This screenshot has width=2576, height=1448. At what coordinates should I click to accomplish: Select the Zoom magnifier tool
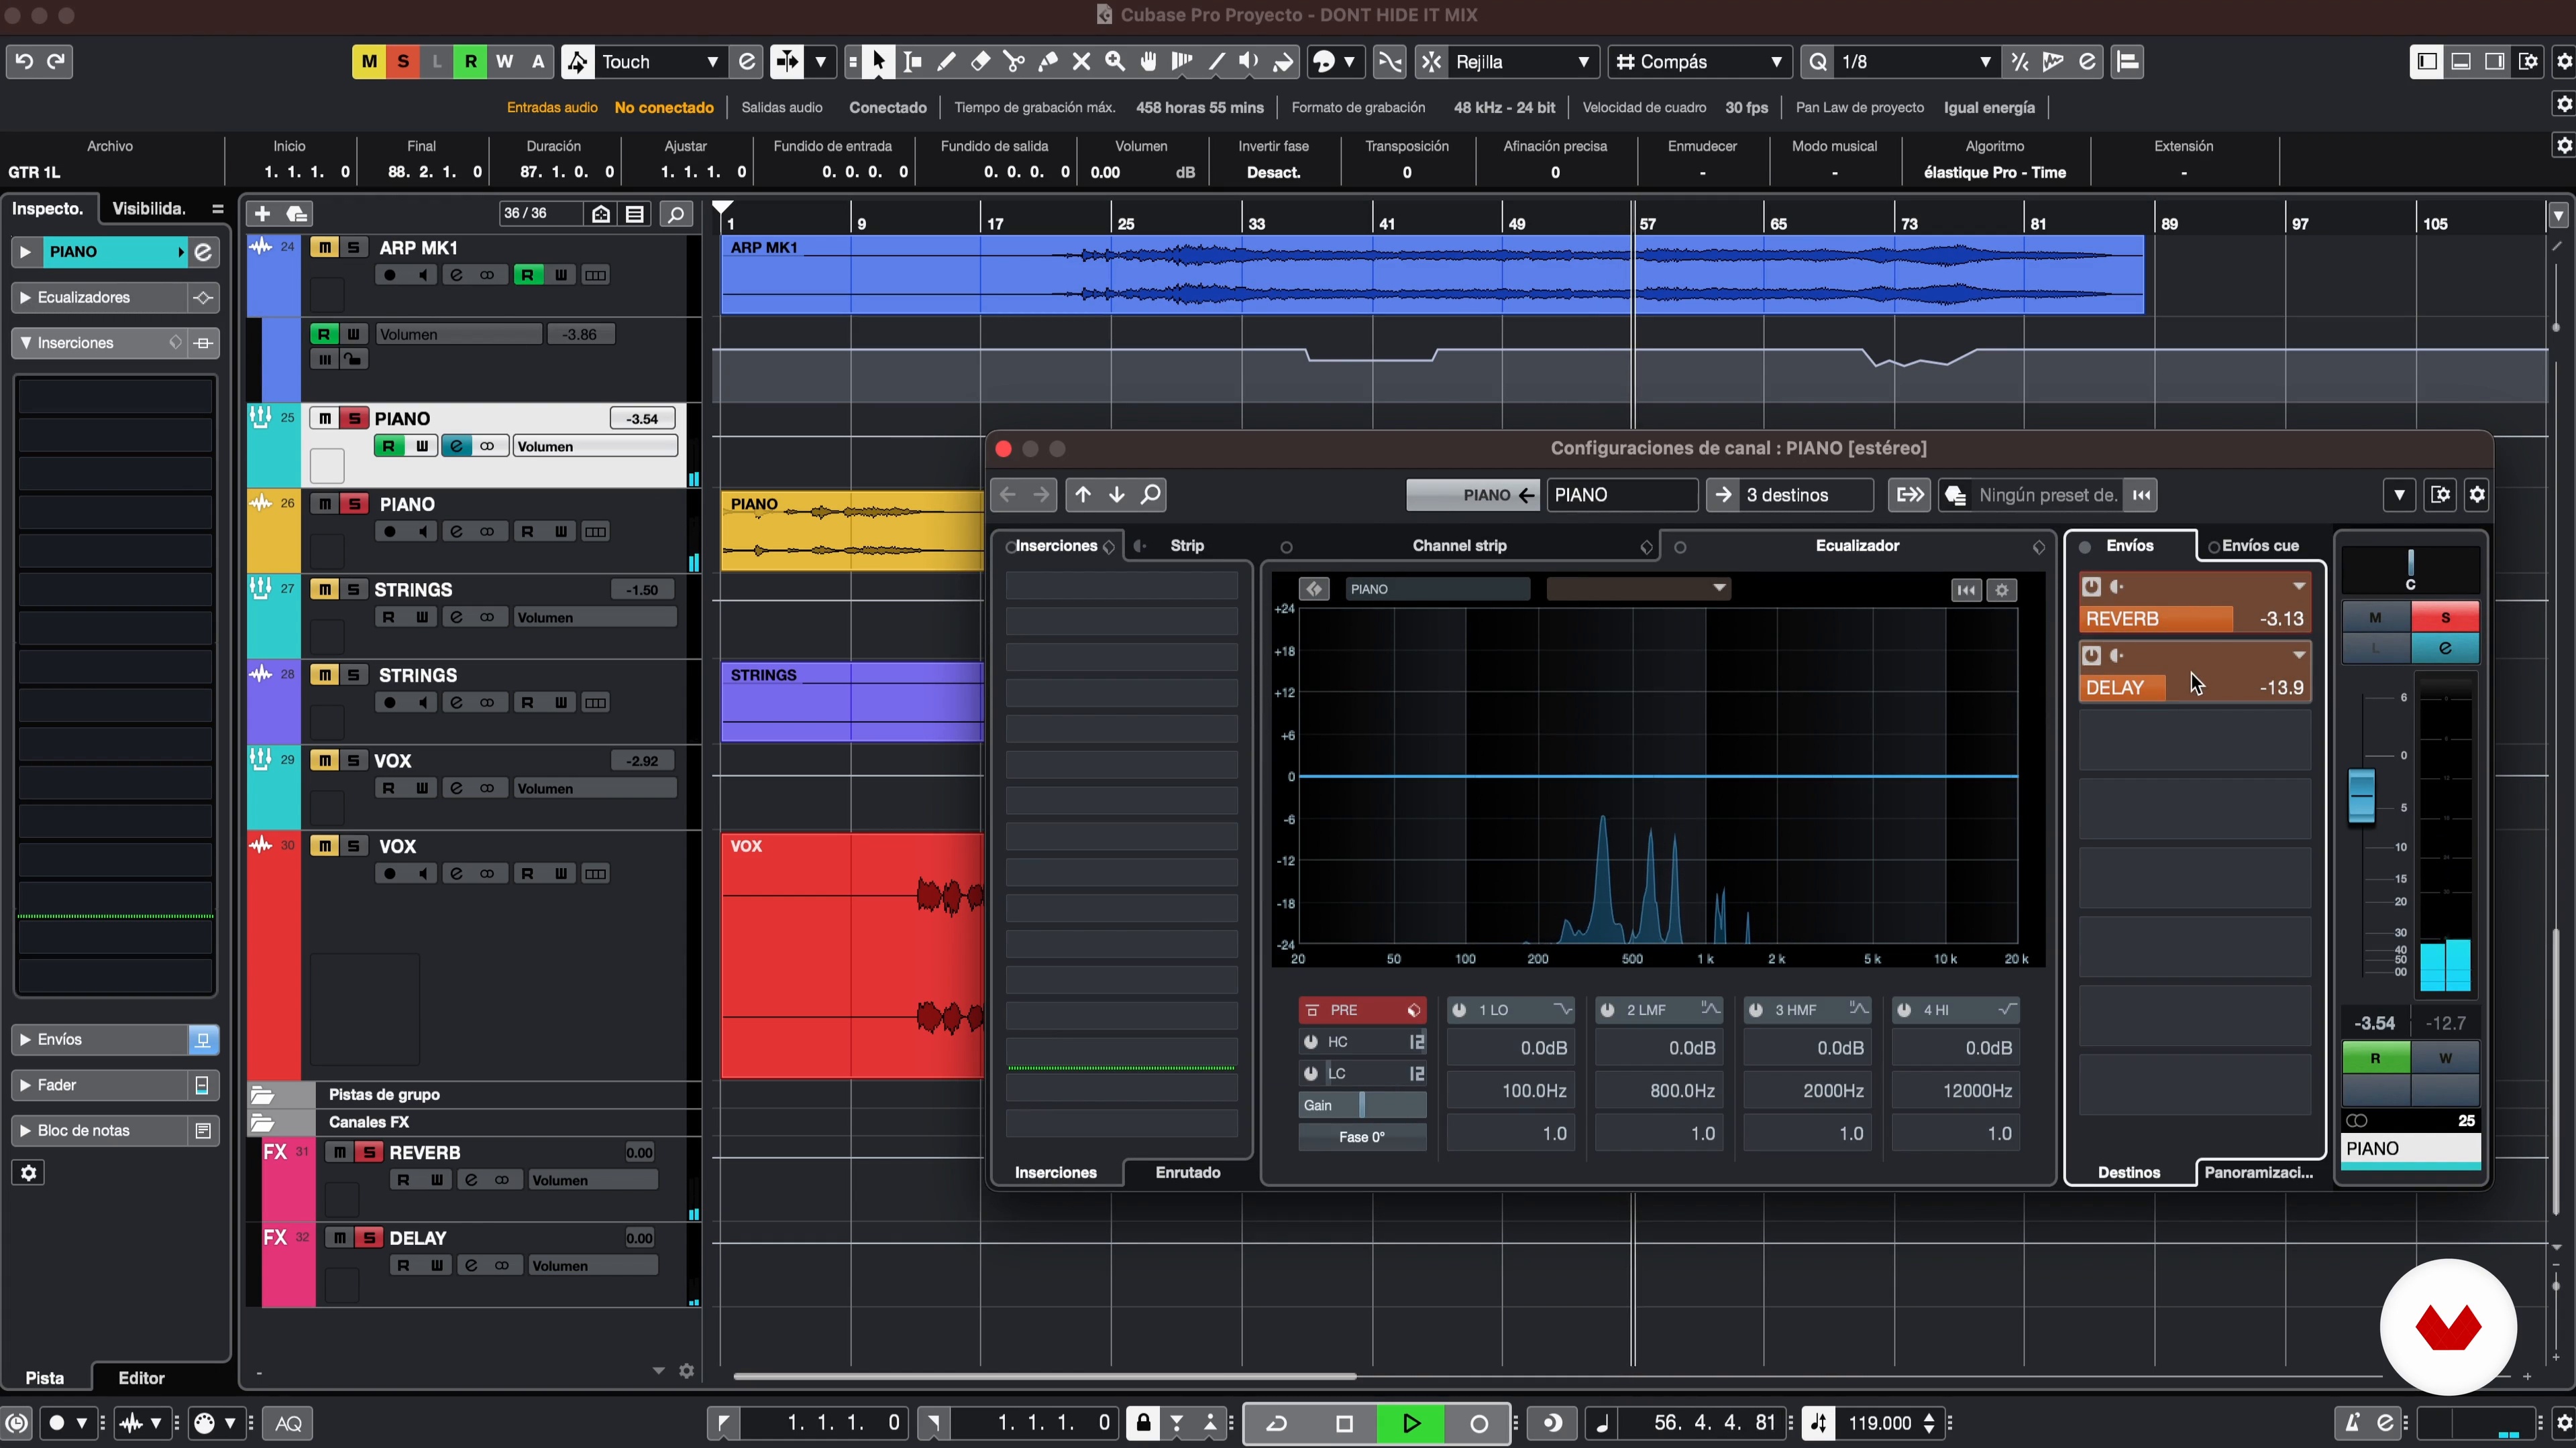tap(1115, 62)
